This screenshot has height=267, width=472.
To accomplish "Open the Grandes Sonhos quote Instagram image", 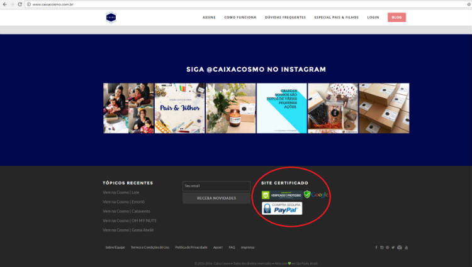I will (282, 108).
